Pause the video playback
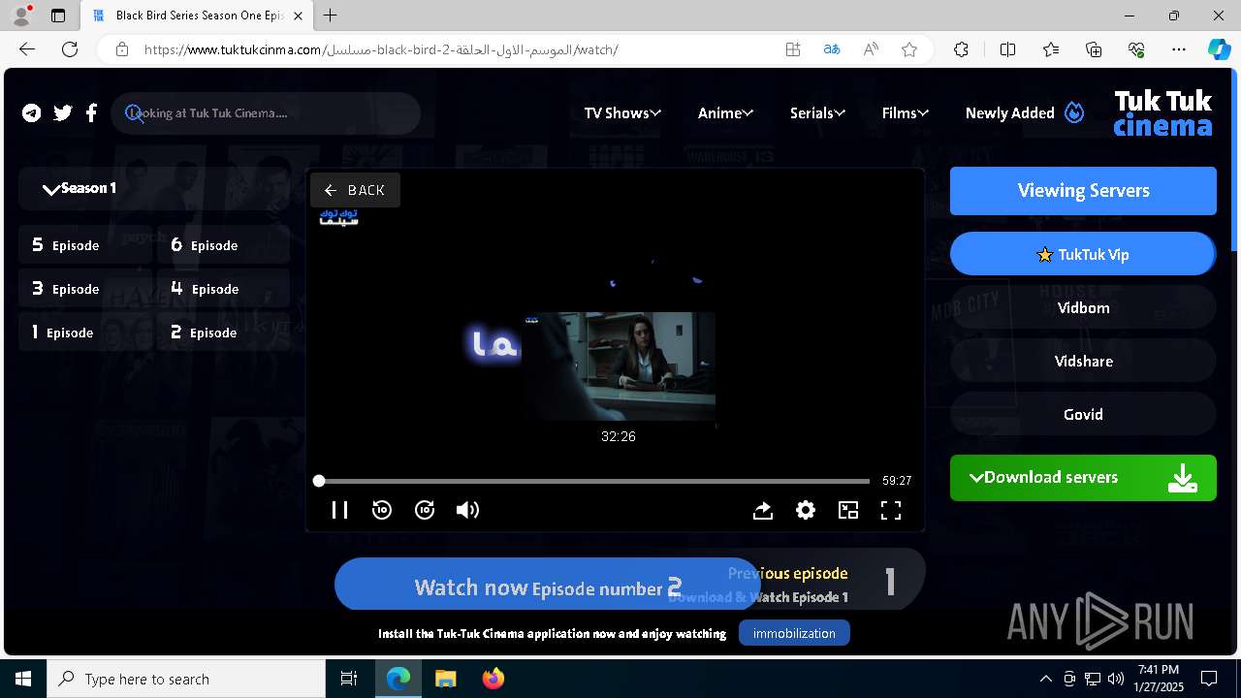The height and width of the screenshot is (698, 1241). click(x=339, y=510)
